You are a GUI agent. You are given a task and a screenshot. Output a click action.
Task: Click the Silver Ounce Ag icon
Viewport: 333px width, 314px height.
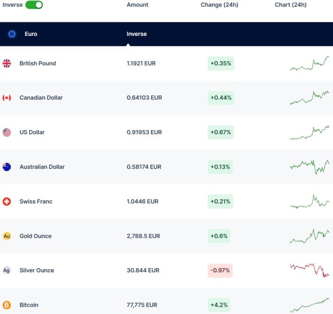(x=7, y=270)
